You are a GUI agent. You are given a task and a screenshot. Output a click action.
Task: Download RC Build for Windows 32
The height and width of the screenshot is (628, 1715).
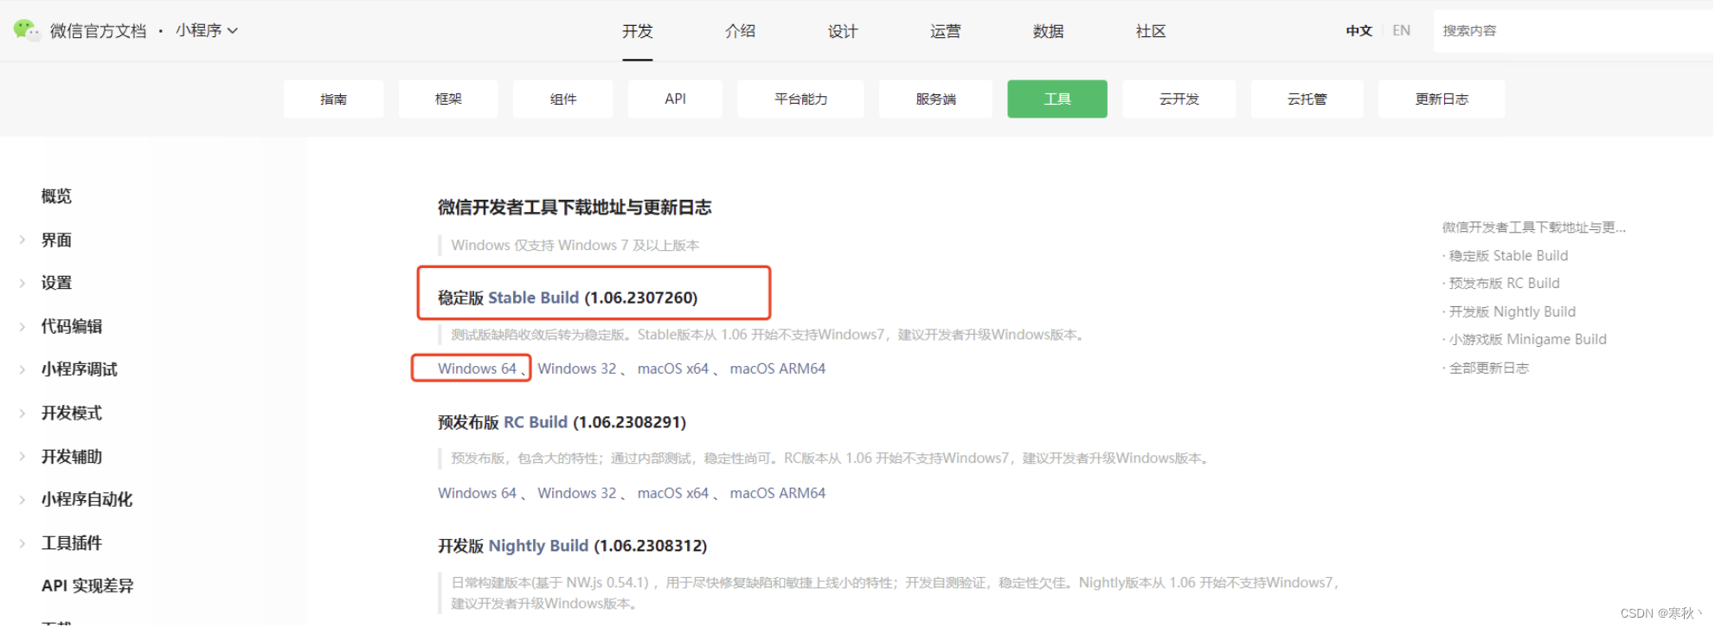tap(577, 493)
